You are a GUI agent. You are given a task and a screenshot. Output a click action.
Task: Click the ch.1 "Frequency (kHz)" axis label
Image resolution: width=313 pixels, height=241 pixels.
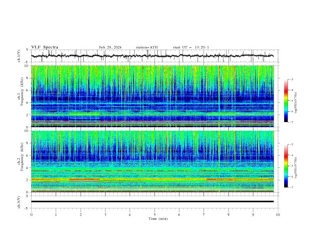tap(22, 91)
